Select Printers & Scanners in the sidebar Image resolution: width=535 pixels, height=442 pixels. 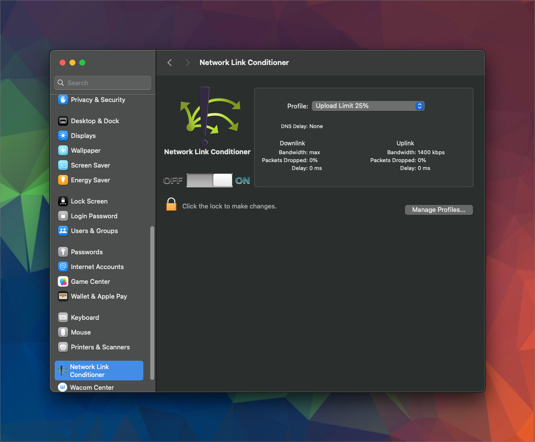[x=100, y=347]
